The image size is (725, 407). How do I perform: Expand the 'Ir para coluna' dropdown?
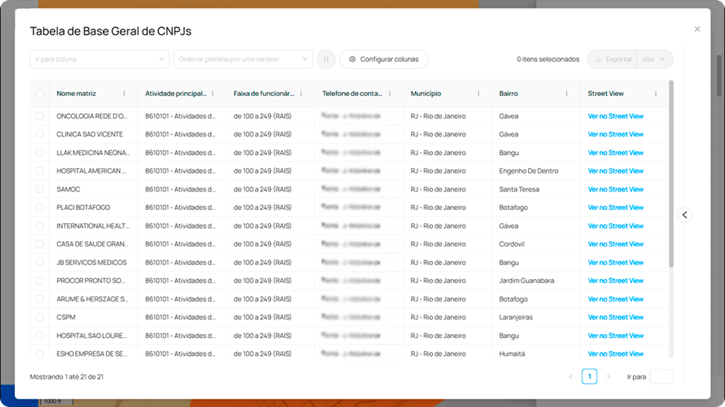99,59
